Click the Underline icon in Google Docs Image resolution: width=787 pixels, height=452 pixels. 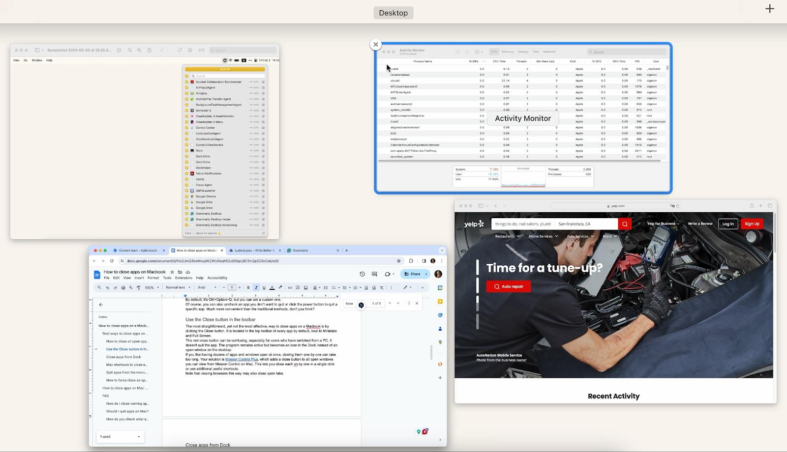(264, 287)
